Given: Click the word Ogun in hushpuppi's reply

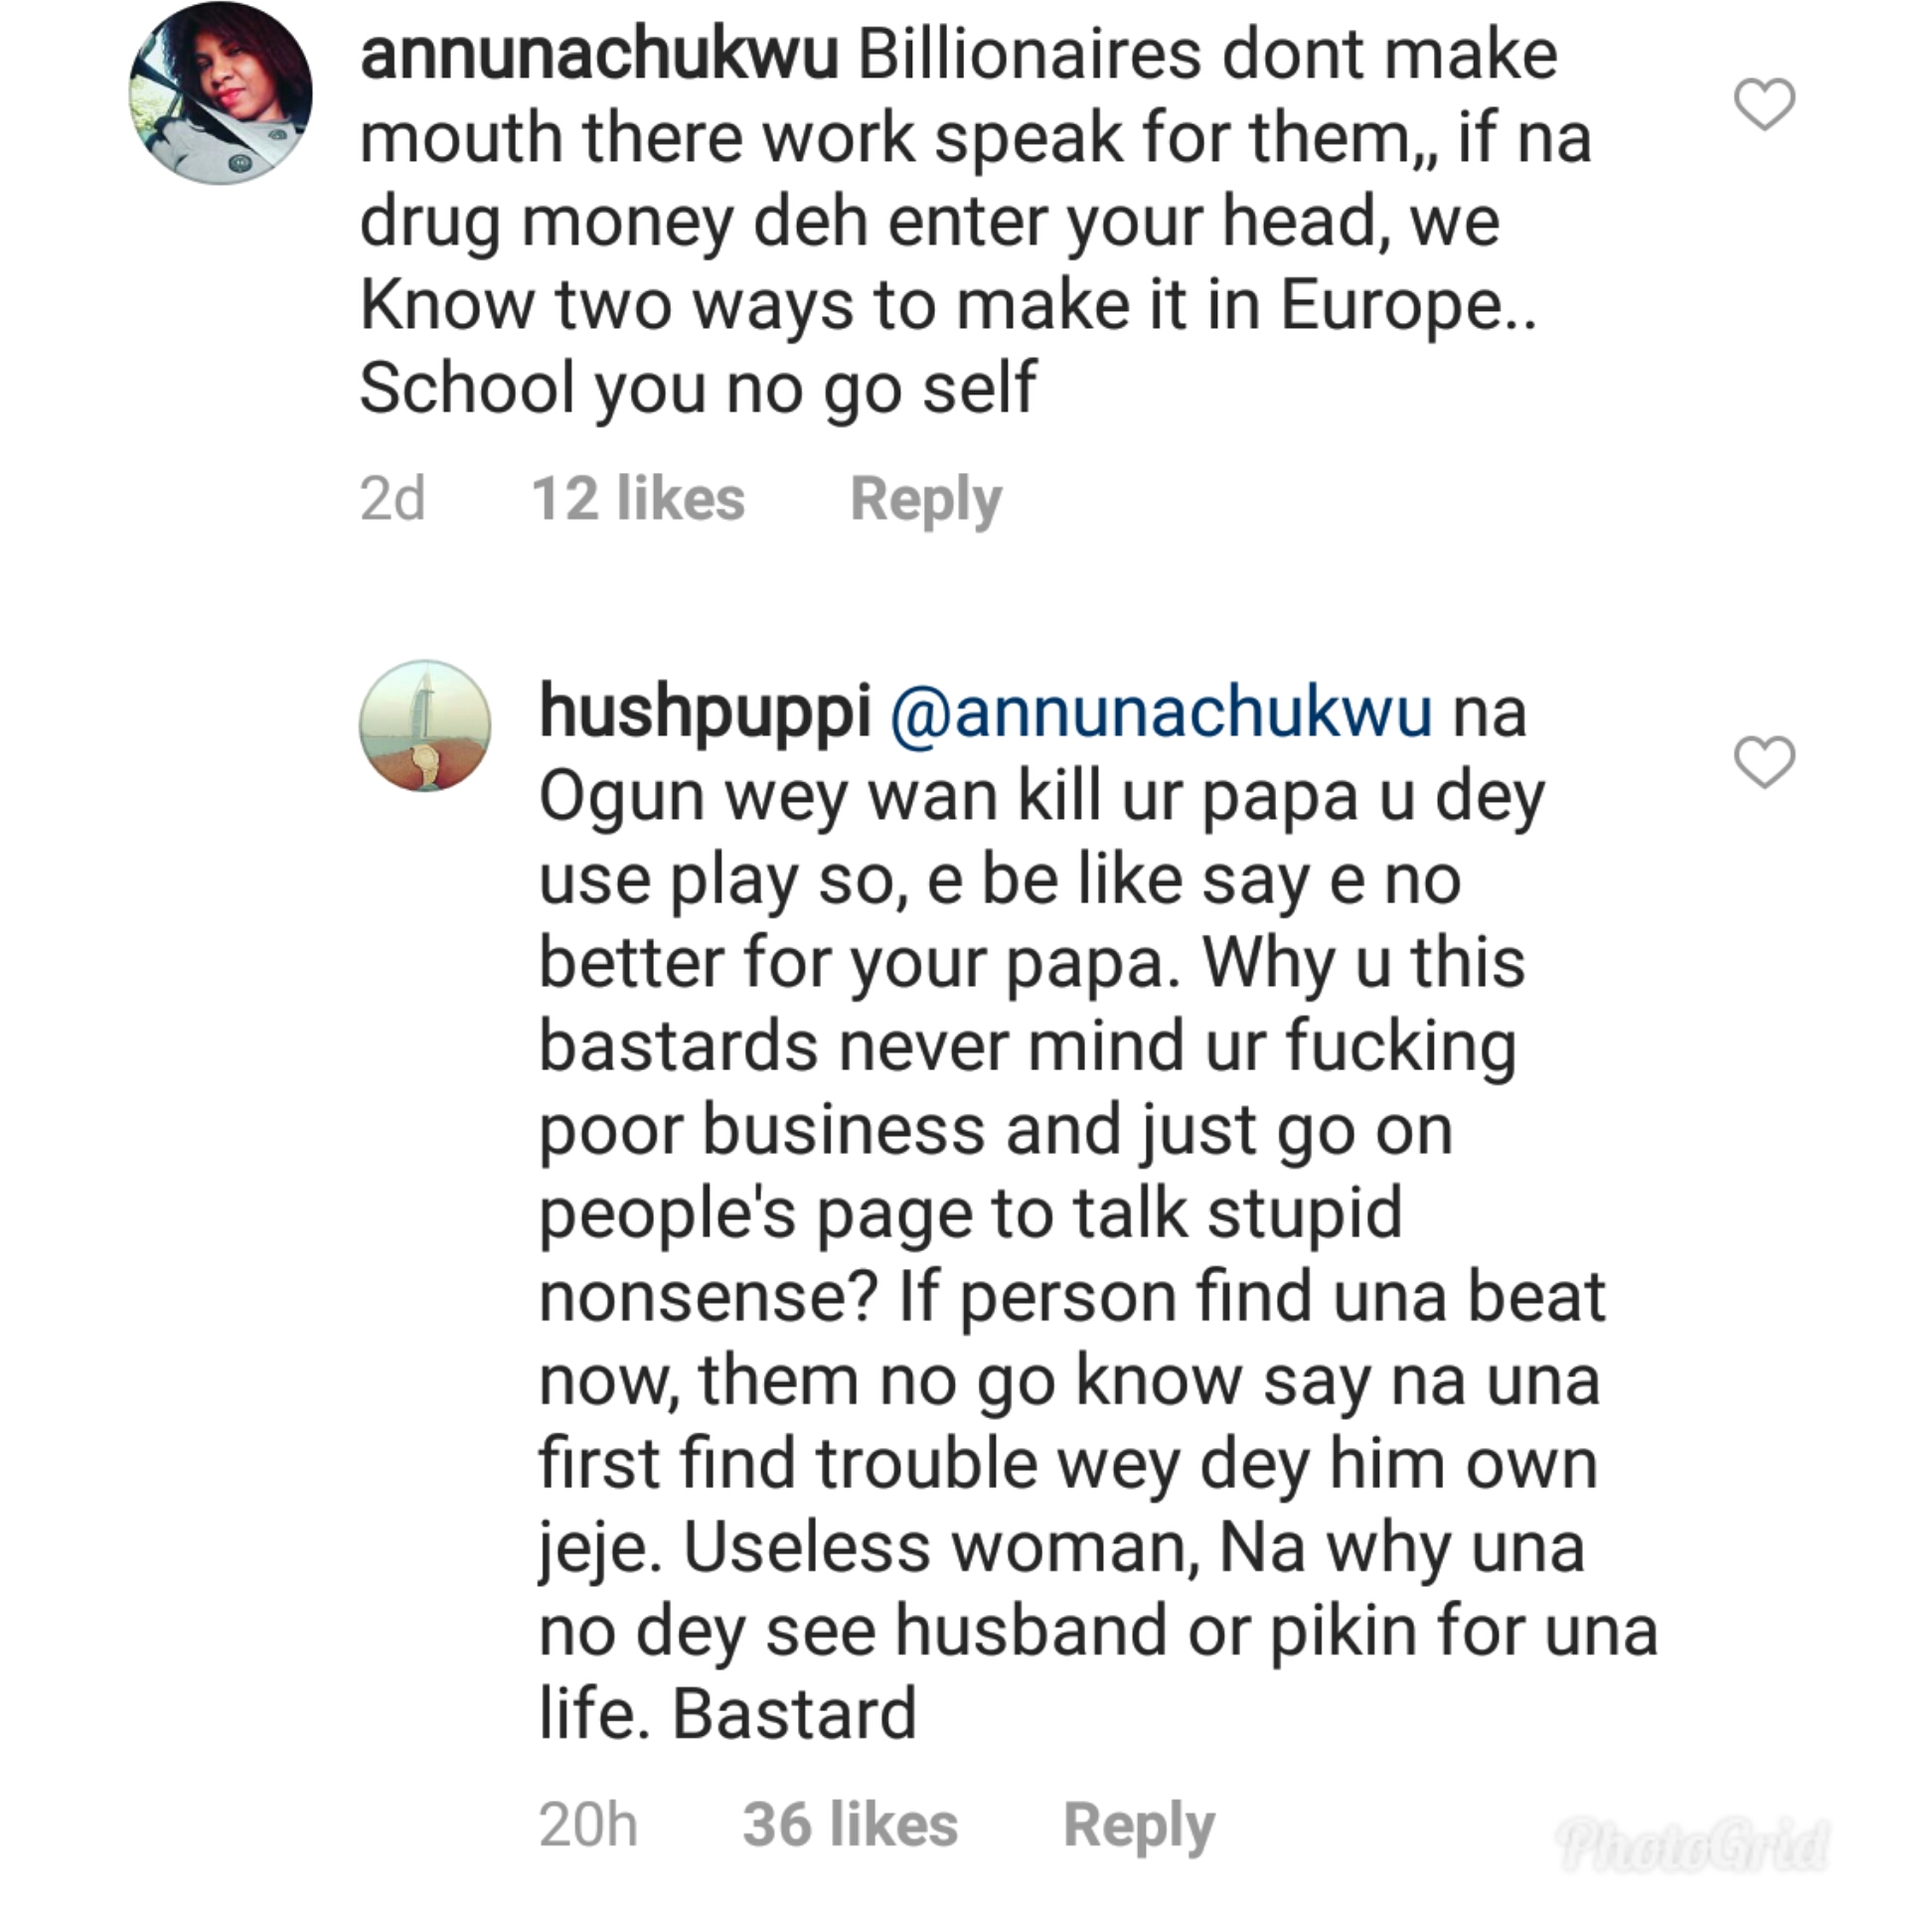Looking at the screenshot, I should (621, 796).
